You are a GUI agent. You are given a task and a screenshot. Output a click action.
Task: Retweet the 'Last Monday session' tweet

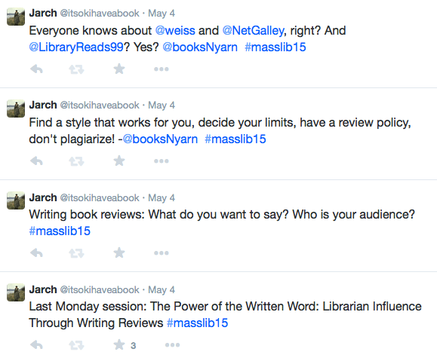(76, 345)
